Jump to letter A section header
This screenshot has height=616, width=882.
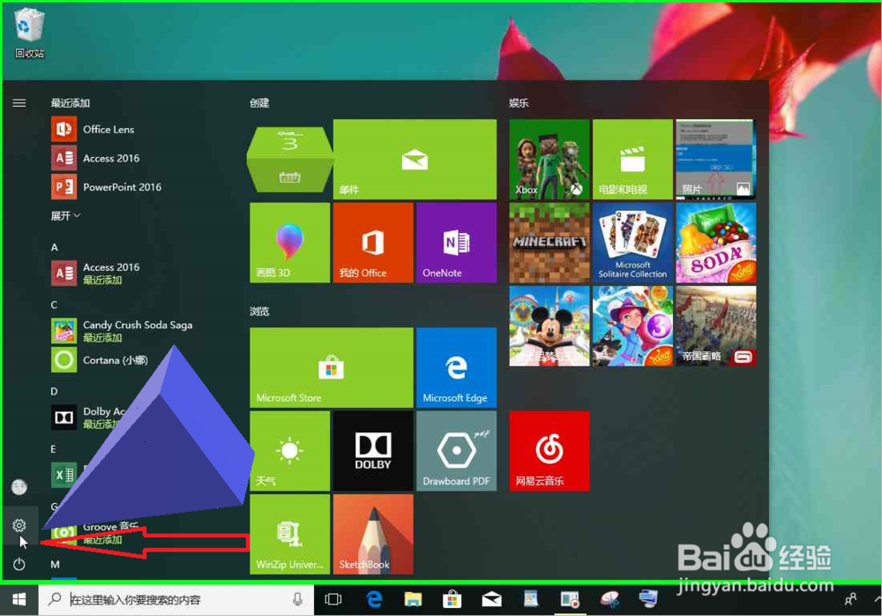[55, 246]
